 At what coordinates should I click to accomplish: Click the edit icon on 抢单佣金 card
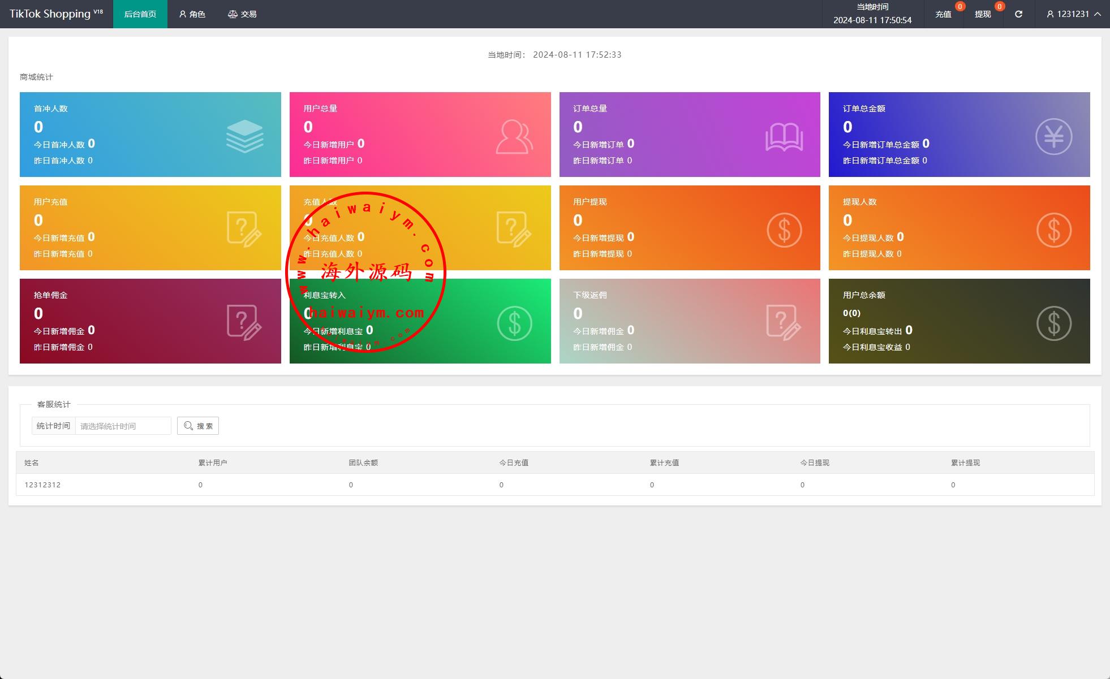coord(244,322)
